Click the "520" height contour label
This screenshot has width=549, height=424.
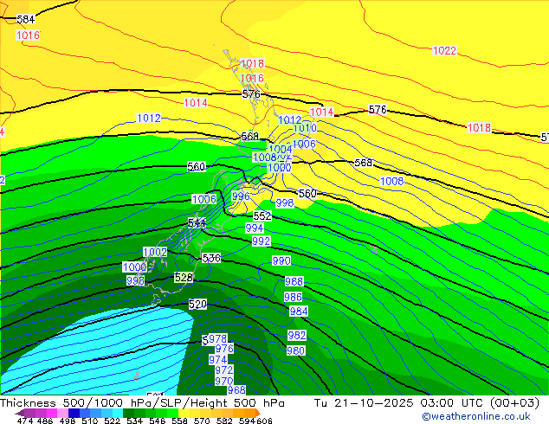(x=197, y=304)
